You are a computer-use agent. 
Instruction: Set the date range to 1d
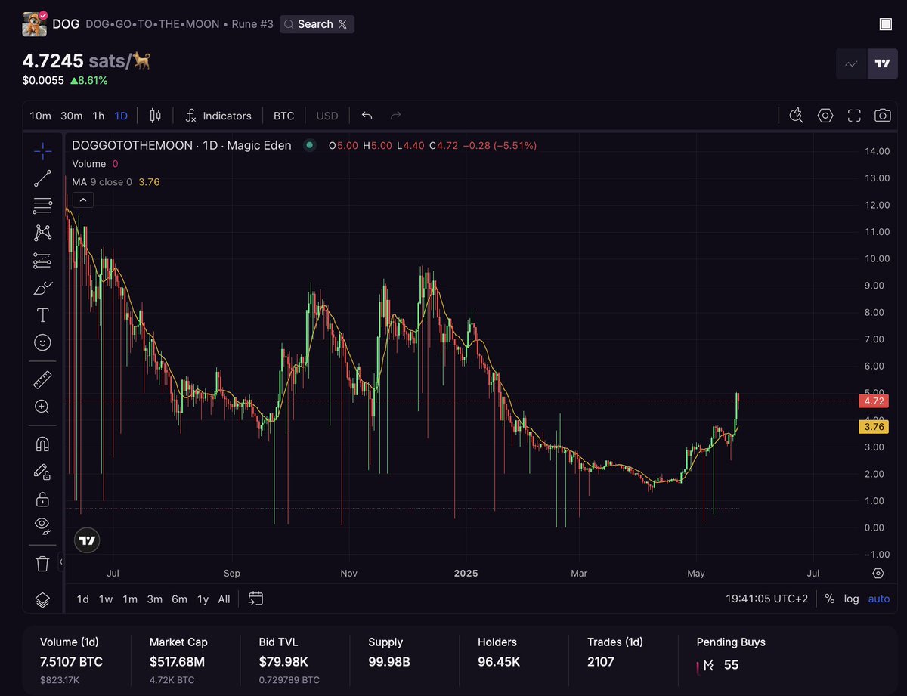(x=82, y=599)
